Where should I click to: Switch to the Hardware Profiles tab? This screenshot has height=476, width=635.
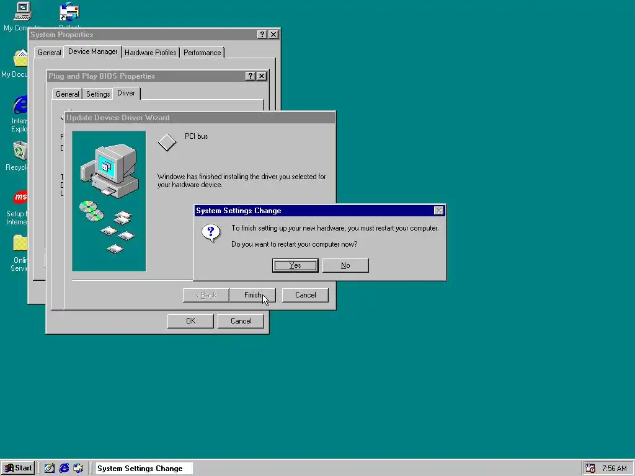pos(150,53)
